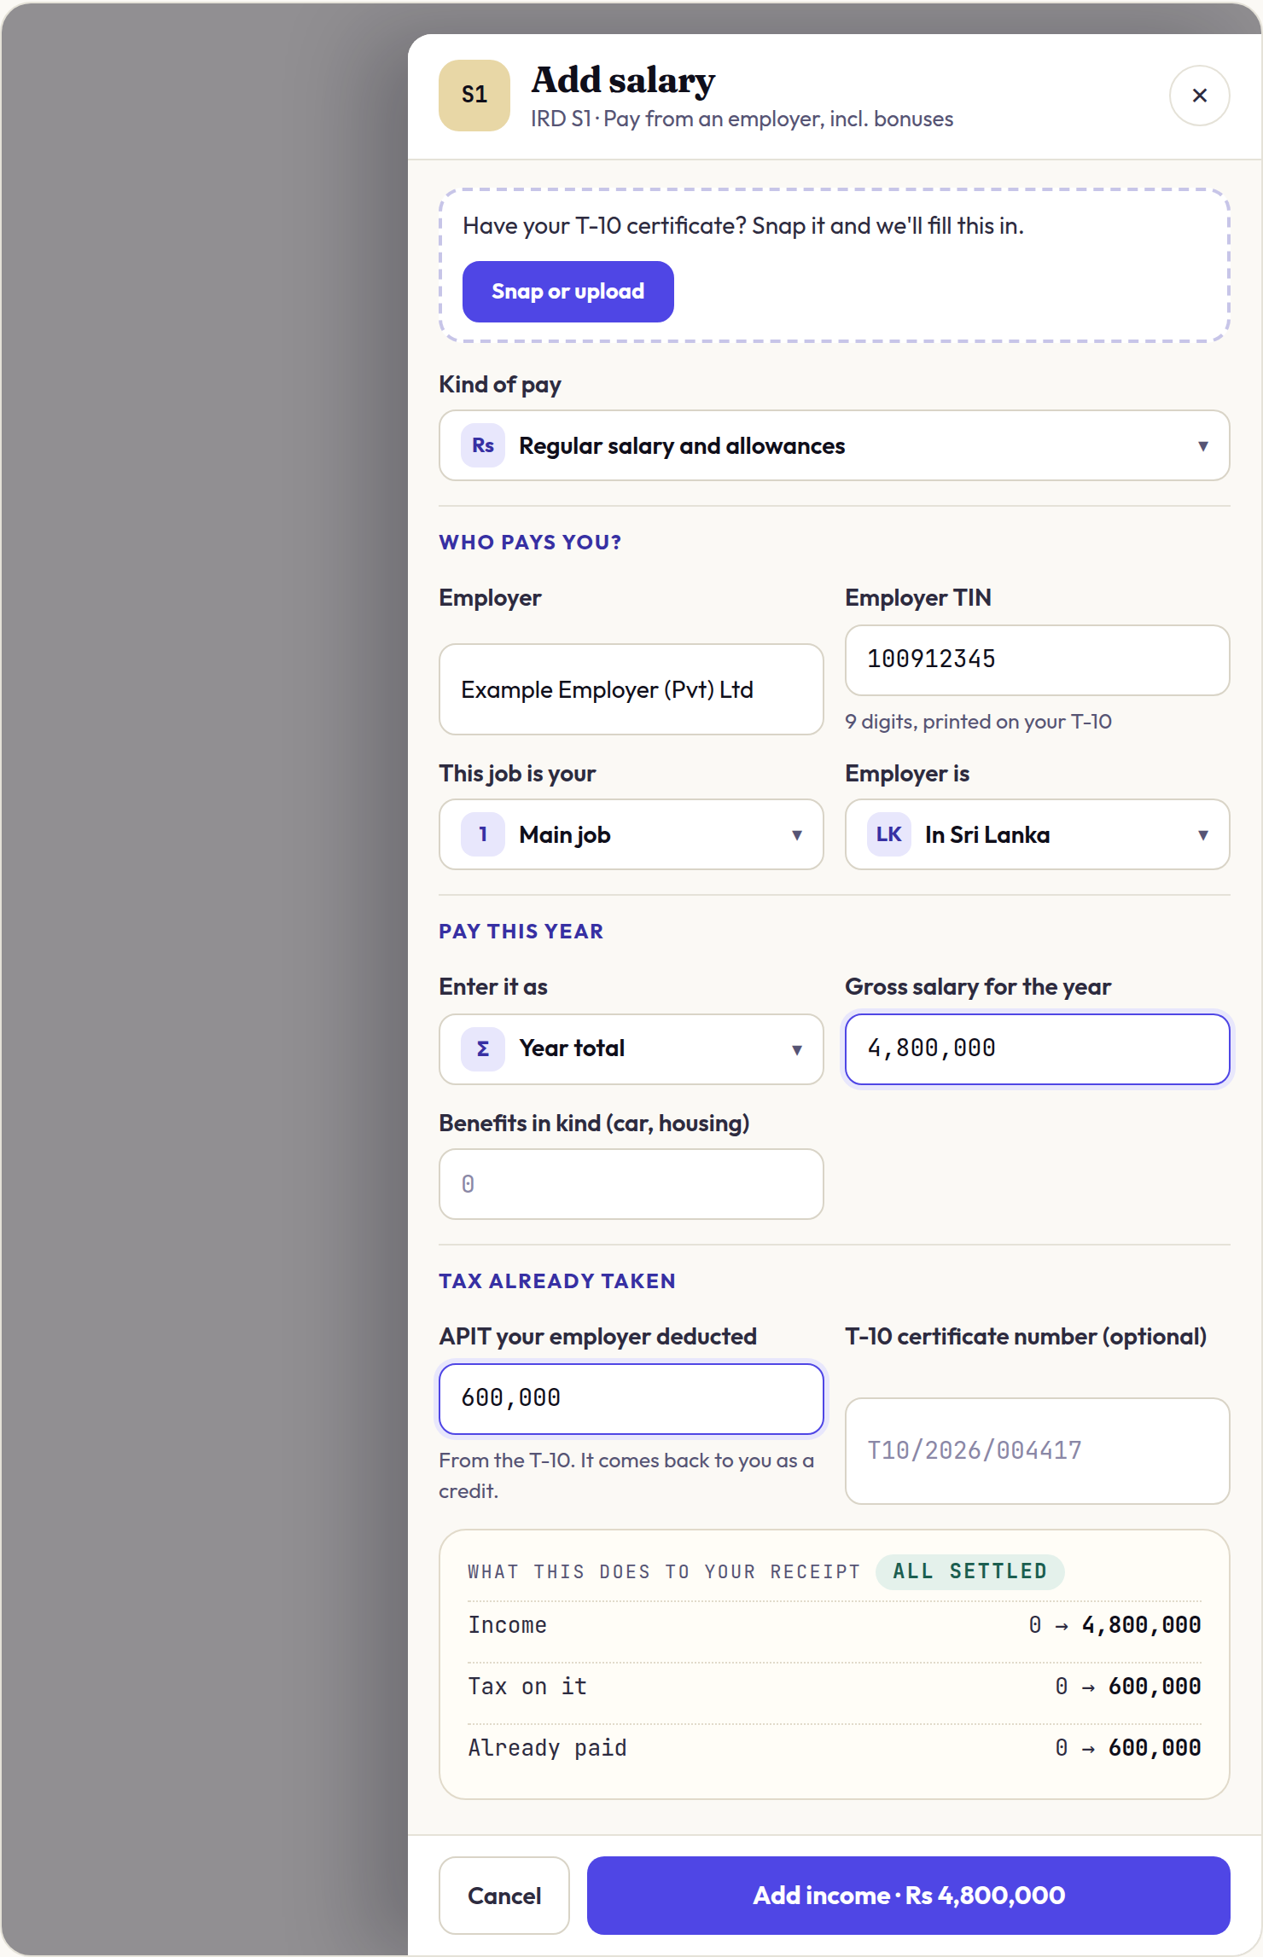The width and height of the screenshot is (1263, 1957).
Task: Open the Employer is dropdown
Action: click(1038, 834)
